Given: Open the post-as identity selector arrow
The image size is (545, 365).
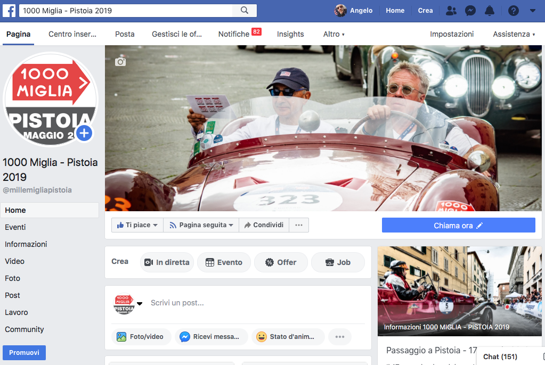Looking at the screenshot, I should [140, 303].
